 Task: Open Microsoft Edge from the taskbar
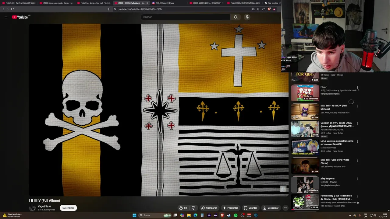pos(195,215)
